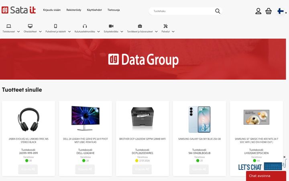Viewport: 289px width, 181px height.
Task: Click the briefcase icon above Tarvikkeet ja lisävarusteet
Action: (x=140, y=26)
